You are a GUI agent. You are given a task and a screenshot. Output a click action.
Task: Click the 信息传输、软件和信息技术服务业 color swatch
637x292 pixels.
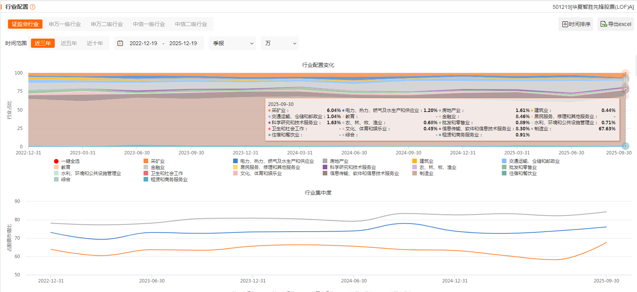click(x=325, y=174)
